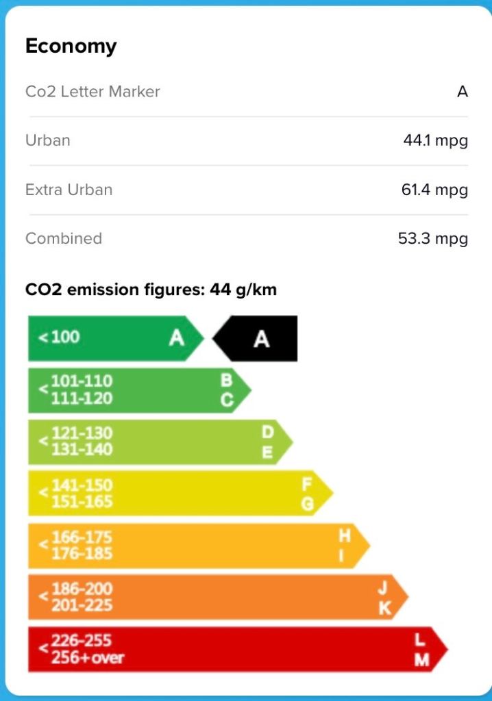Click the Economy section heading

[x=71, y=46]
